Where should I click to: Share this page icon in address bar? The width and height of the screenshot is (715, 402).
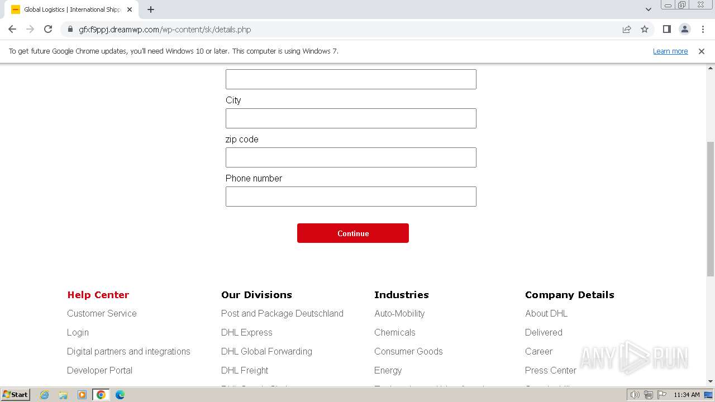(x=627, y=30)
